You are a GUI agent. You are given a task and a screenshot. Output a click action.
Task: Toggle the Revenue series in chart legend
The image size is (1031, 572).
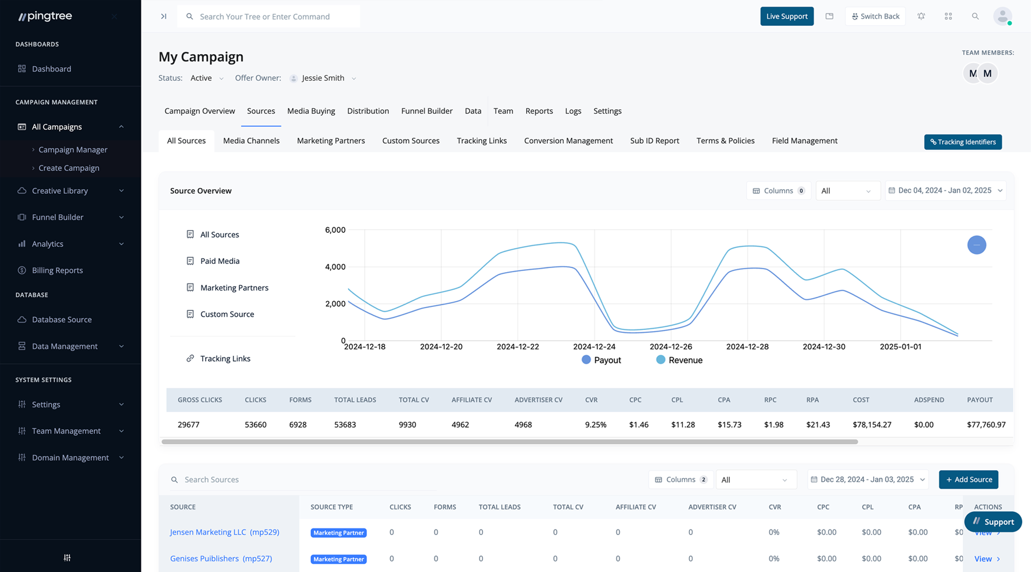679,360
